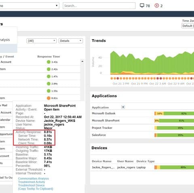Select green status dot for 2.42s
194x193 pixels.
tap(48, 69)
